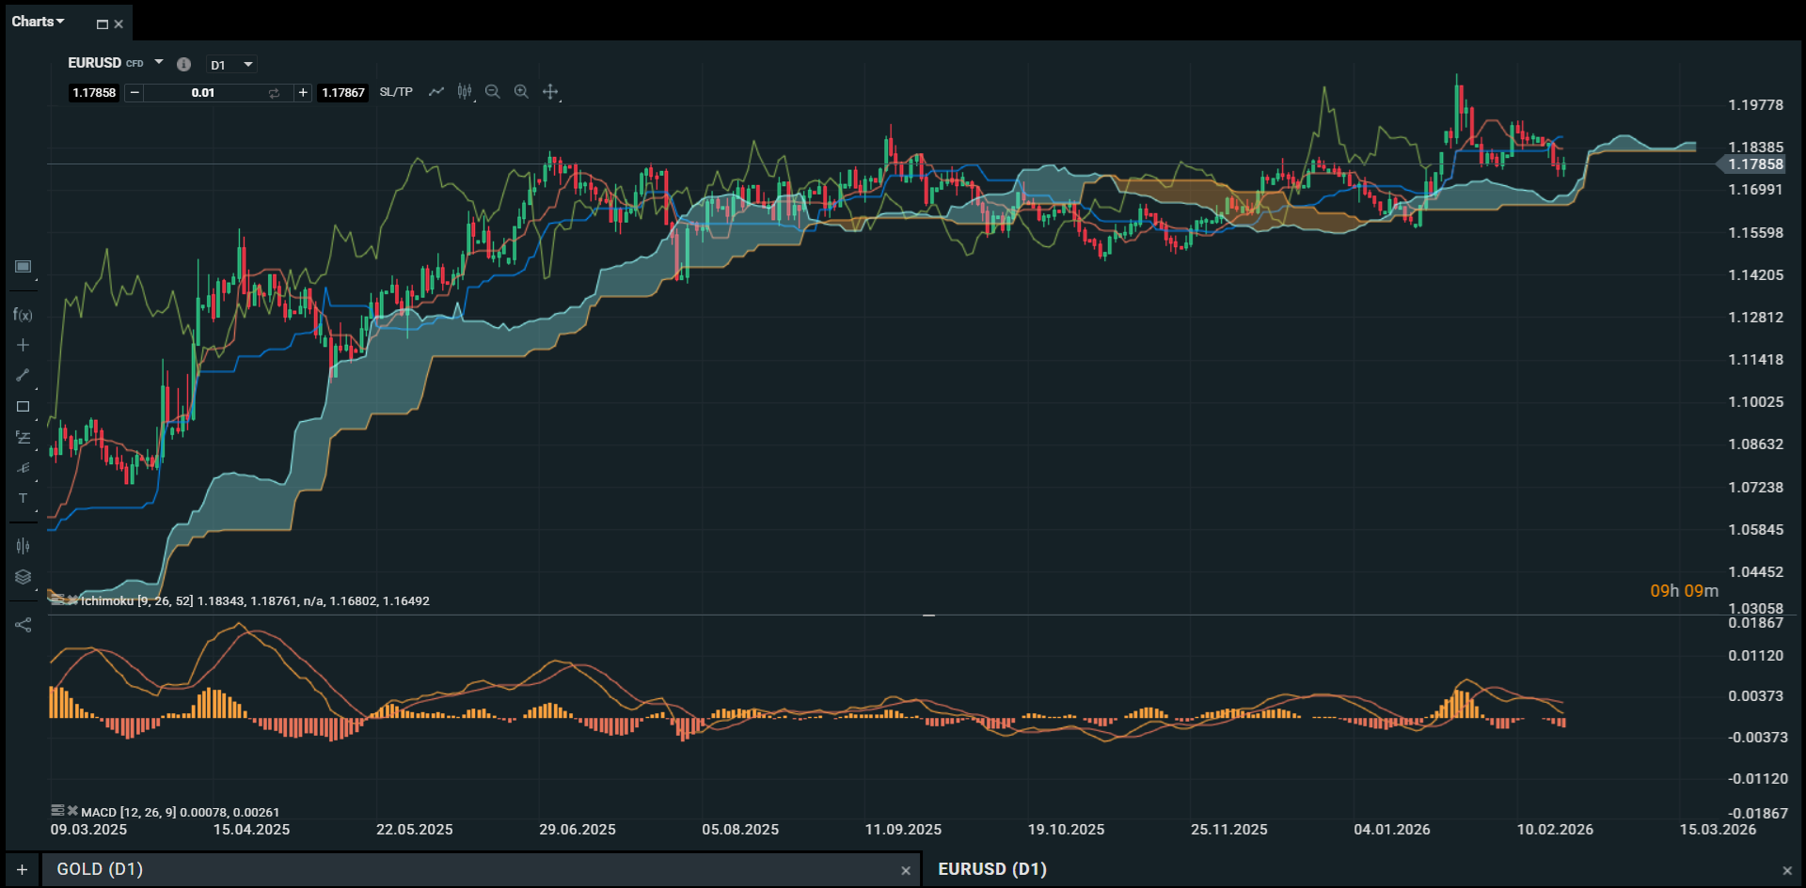Click sell price 1.17858 button
Viewport: 1806px width, 888px height.
(x=94, y=93)
